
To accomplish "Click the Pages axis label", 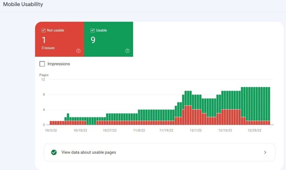I will click(x=44, y=75).
